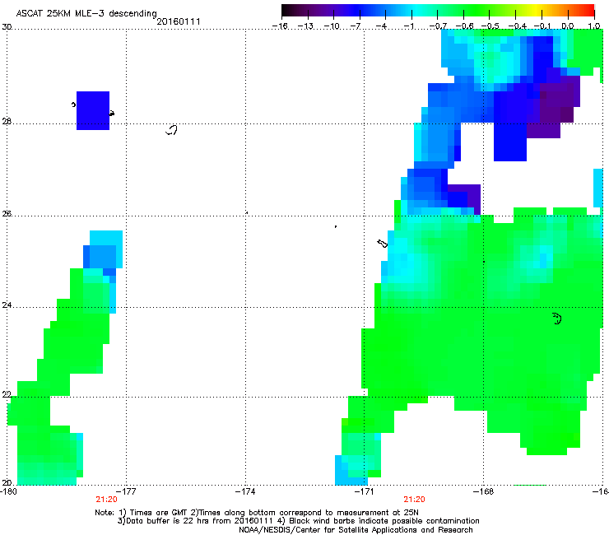Click the longitude label '-168'
The width and height of the screenshot is (609, 535).
pos(484,491)
